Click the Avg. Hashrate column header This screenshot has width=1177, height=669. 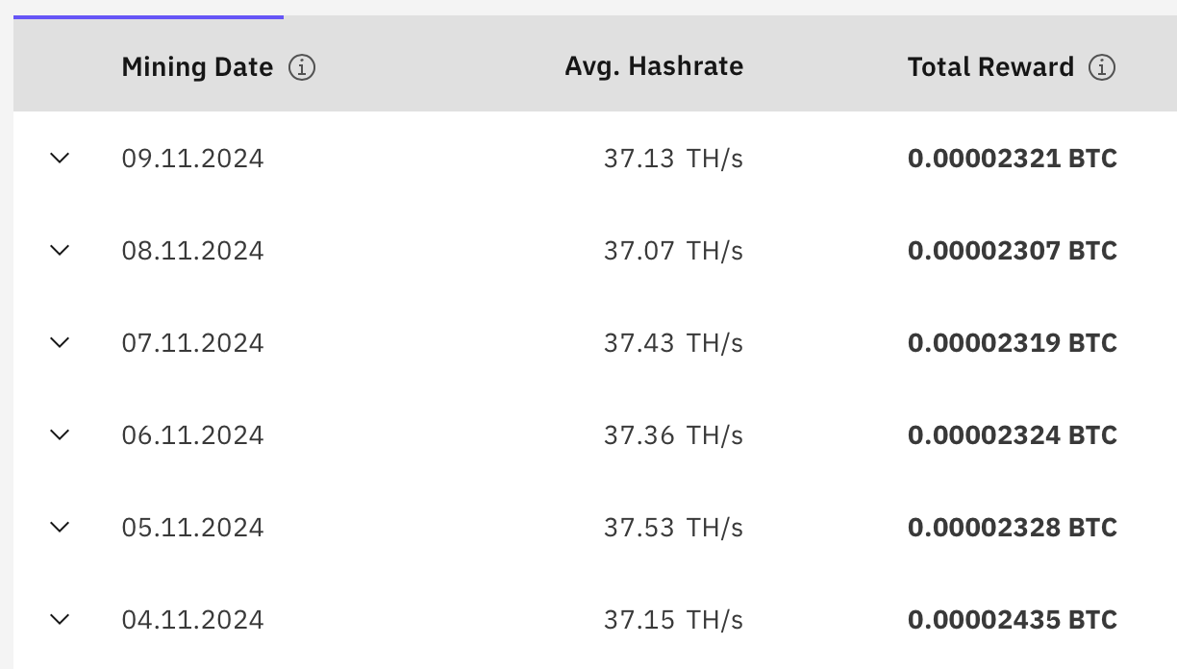(654, 67)
